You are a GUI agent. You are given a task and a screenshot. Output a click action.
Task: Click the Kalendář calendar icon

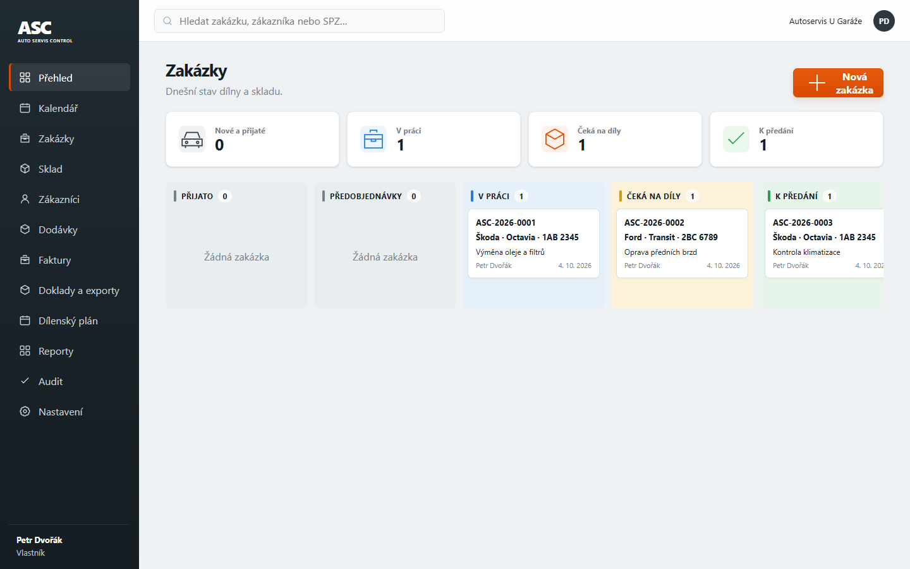click(x=25, y=108)
